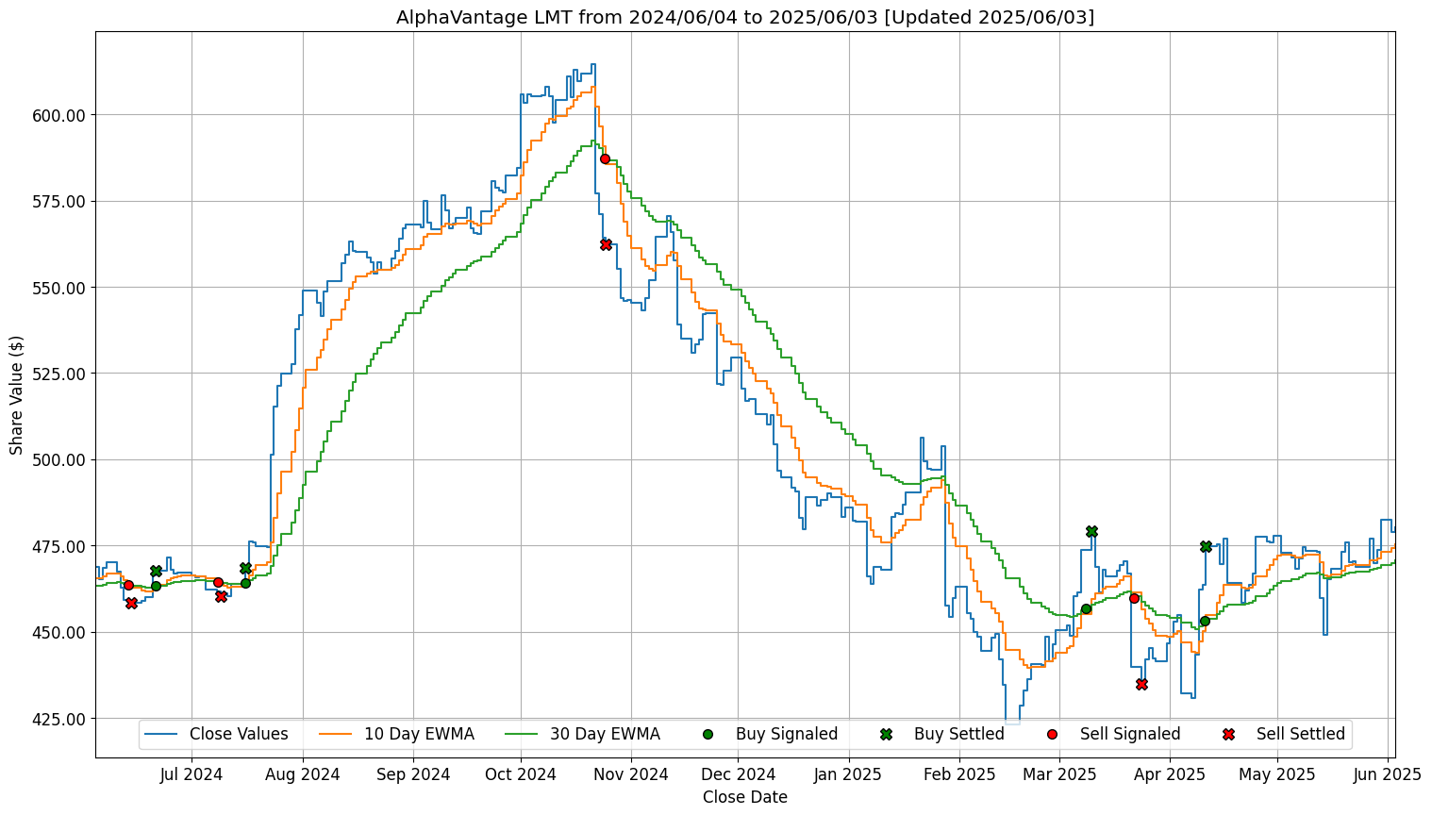
Task: Select the 'Sell Signaled' legend label
Action: coord(1130,734)
